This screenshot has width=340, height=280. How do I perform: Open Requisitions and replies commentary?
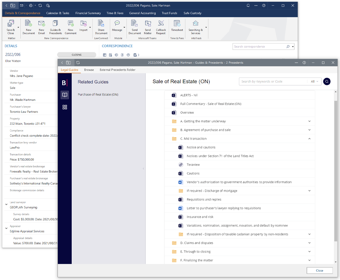pos(204,199)
